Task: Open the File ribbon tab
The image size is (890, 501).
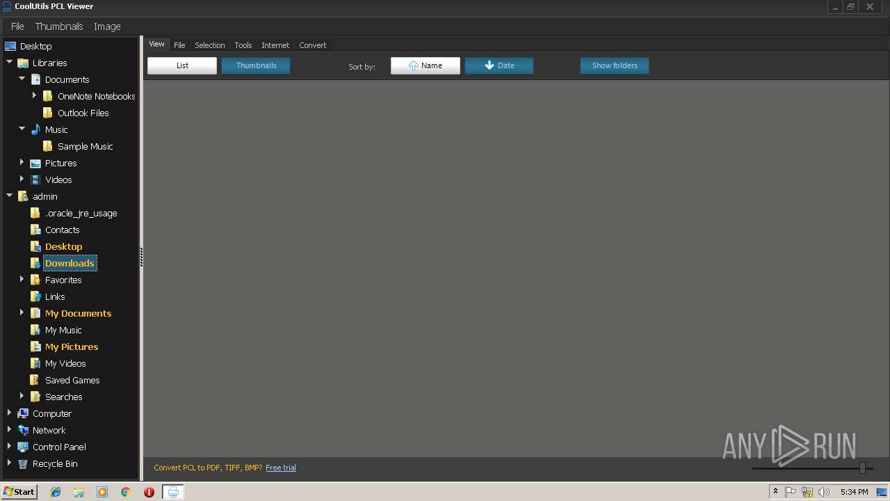Action: pos(179,45)
